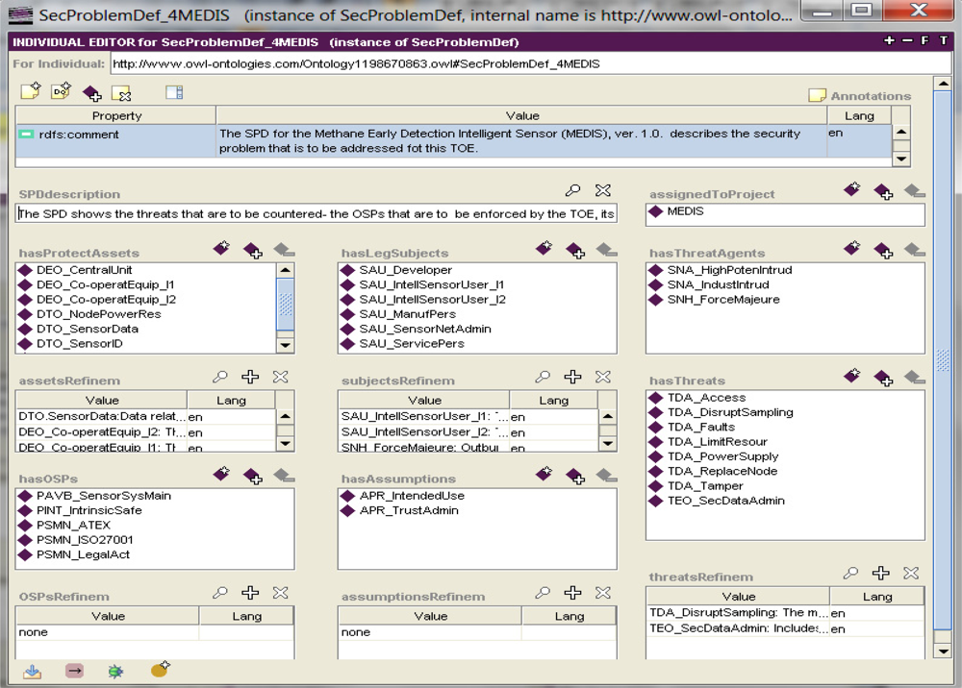Add a value to threatsRefinem with plus icon
The height and width of the screenshot is (688, 962).
coord(880,573)
